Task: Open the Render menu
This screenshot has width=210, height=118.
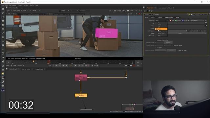Action: pos(26,5)
